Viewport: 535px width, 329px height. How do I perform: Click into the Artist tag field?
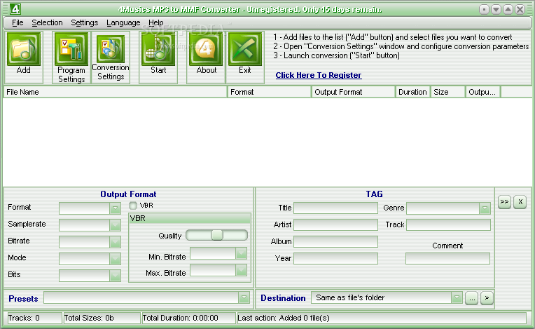pos(335,224)
